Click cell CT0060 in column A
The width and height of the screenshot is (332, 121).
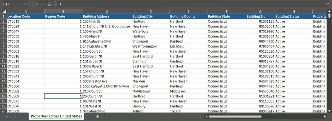(x=25, y=46)
